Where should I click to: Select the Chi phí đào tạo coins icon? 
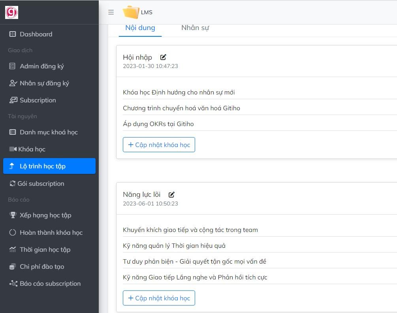pos(12,267)
